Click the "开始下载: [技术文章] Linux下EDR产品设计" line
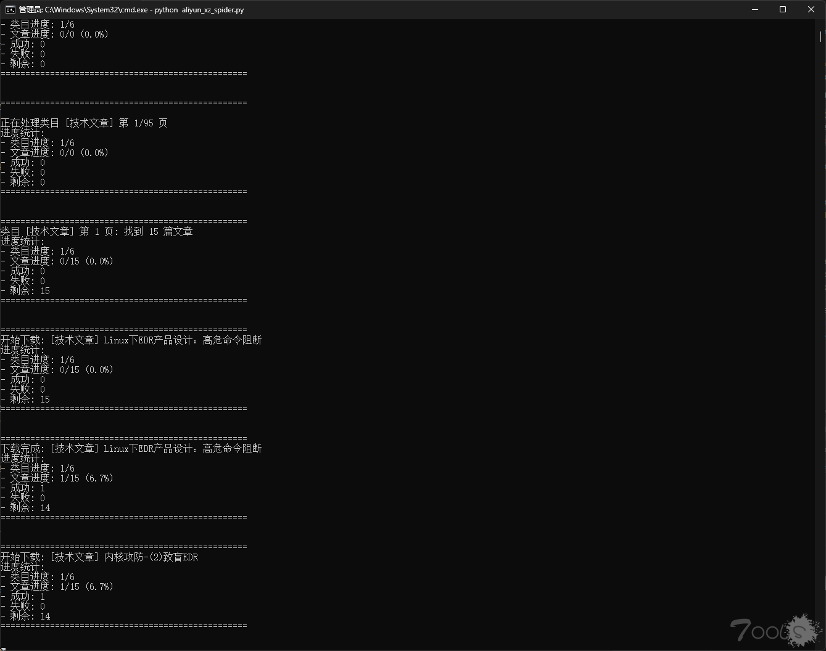Viewport: 826px width, 651px height. [x=131, y=340]
